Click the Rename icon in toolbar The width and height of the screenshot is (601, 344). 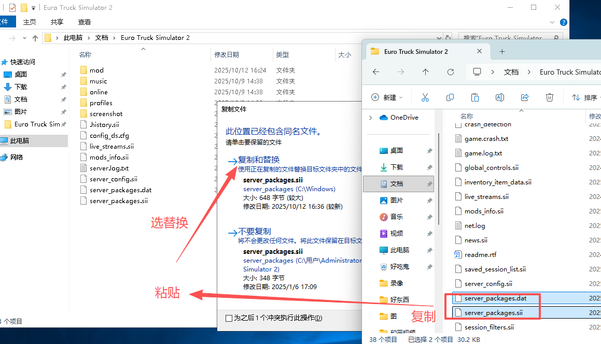click(500, 97)
